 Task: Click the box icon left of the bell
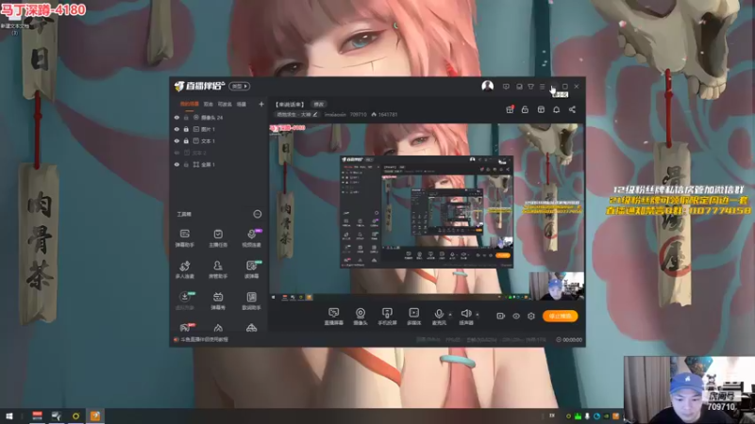pos(541,109)
